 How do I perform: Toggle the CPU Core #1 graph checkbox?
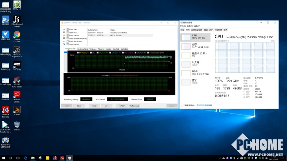(x=98, y=52)
